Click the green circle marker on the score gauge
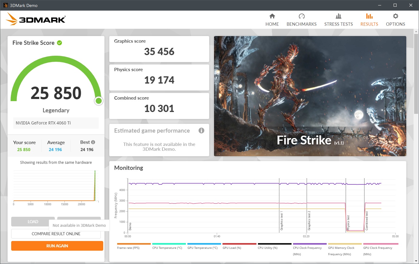 click(x=98, y=101)
